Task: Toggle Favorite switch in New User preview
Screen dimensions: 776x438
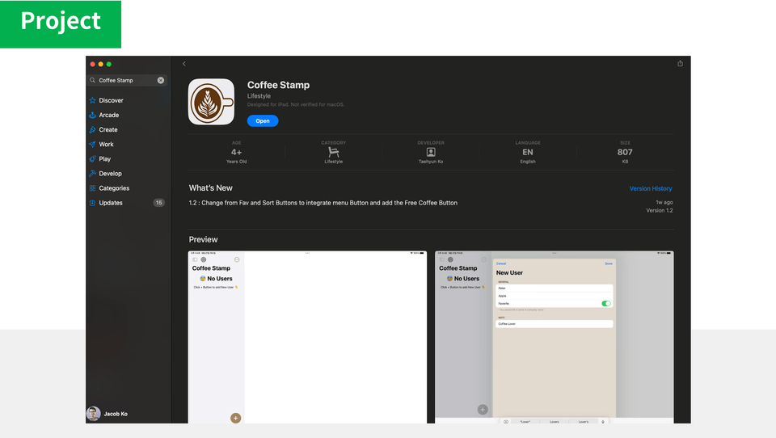Action: tap(606, 303)
